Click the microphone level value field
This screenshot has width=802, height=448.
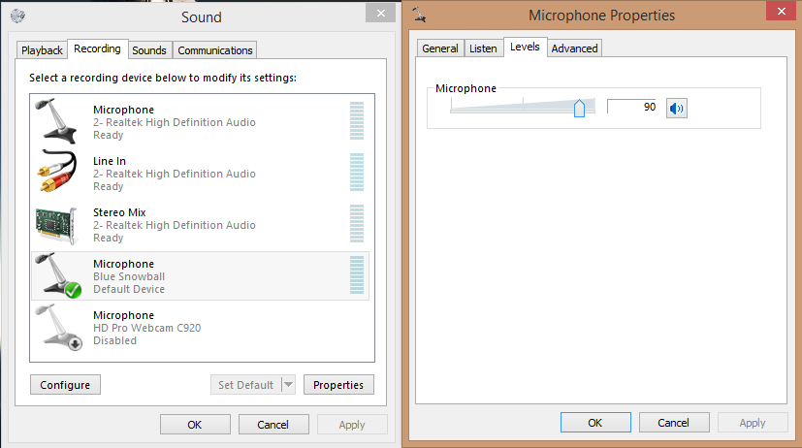click(x=633, y=107)
